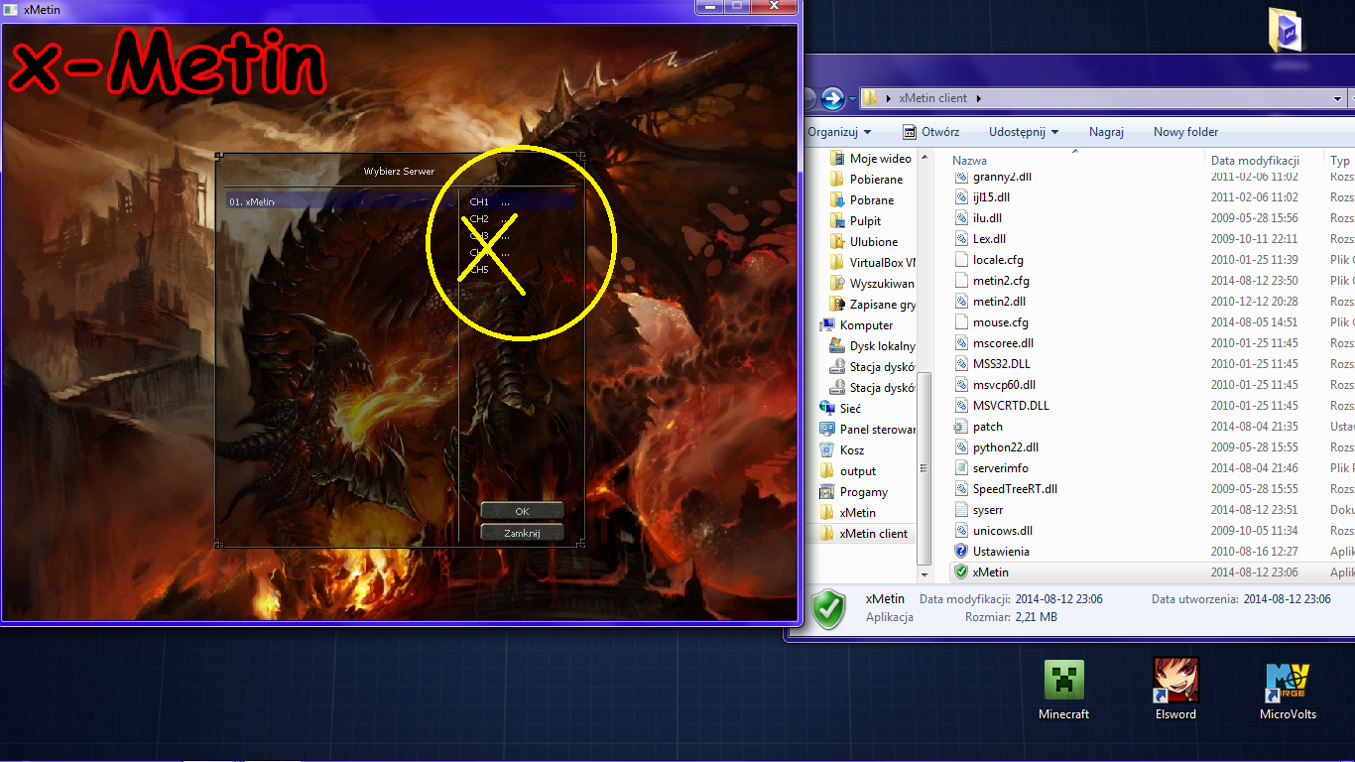1355x762 pixels.
Task: Select the locale.cfg file icon
Action: click(x=960, y=260)
